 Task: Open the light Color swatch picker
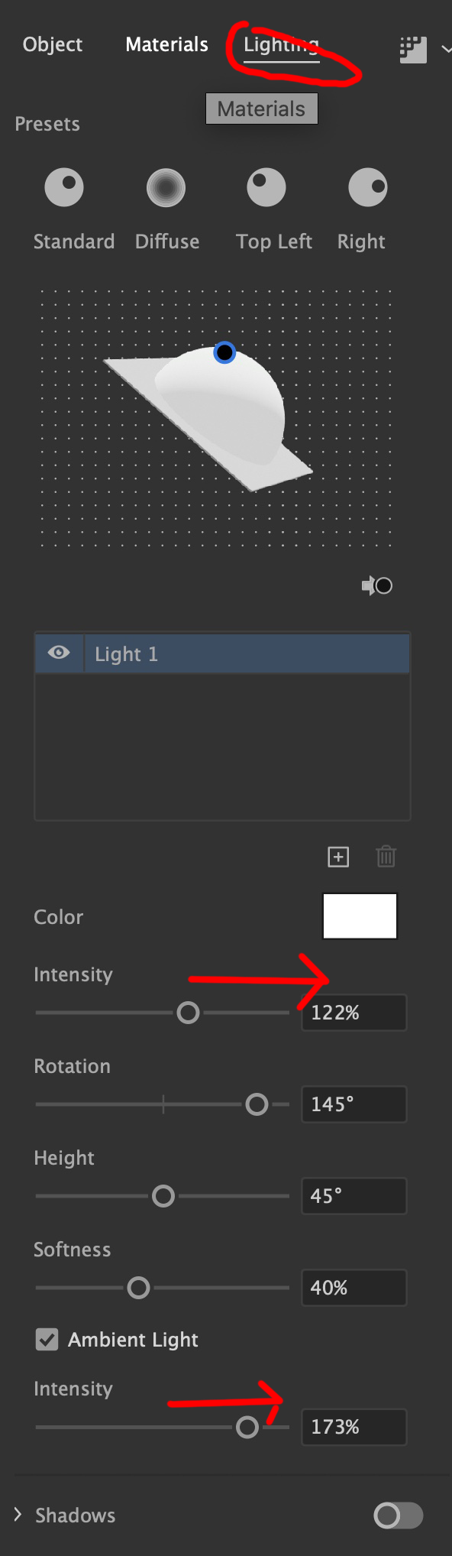pos(360,916)
